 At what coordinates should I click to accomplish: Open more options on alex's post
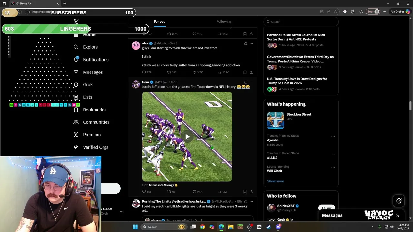pos(251,43)
